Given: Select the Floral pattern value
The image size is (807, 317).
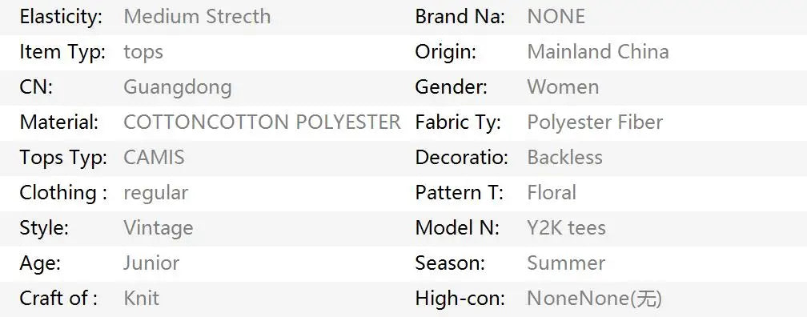Looking at the screenshot, I should pos(552,192).
